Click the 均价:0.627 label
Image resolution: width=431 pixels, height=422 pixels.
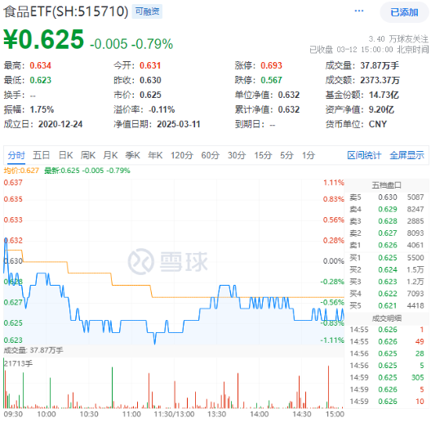21,171
